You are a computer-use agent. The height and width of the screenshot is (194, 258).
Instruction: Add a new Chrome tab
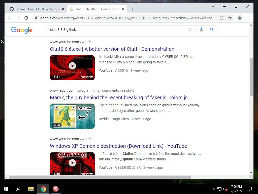pyautogui.click(x=133, y=9)
